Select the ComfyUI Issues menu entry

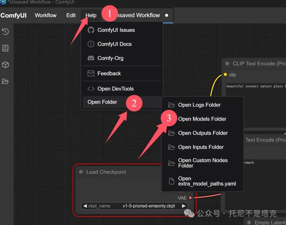point(122,30)
